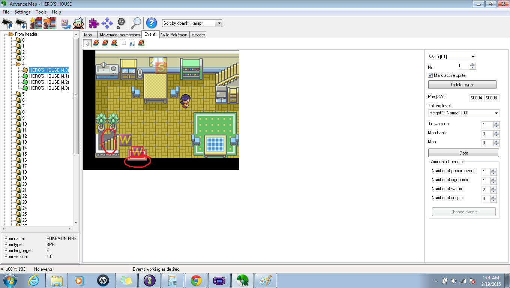
Task: Click the gray gear toolbar icon
Action: 121,23
